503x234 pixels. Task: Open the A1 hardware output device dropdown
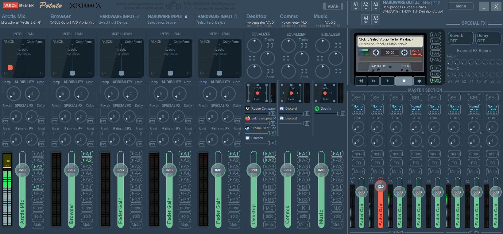(356, 6)
